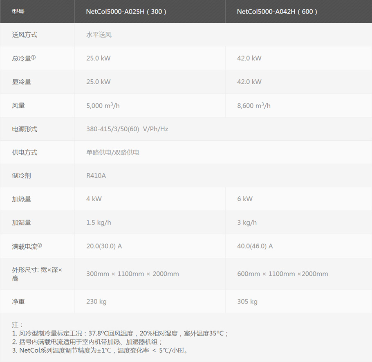This screenshot has height=362, width=372.
Task: Select the R410A refrigerant value
Action: point(96,175)
